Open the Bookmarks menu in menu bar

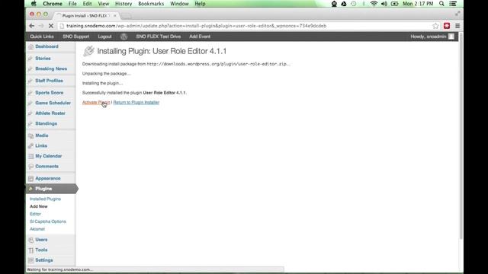(151, 4)
